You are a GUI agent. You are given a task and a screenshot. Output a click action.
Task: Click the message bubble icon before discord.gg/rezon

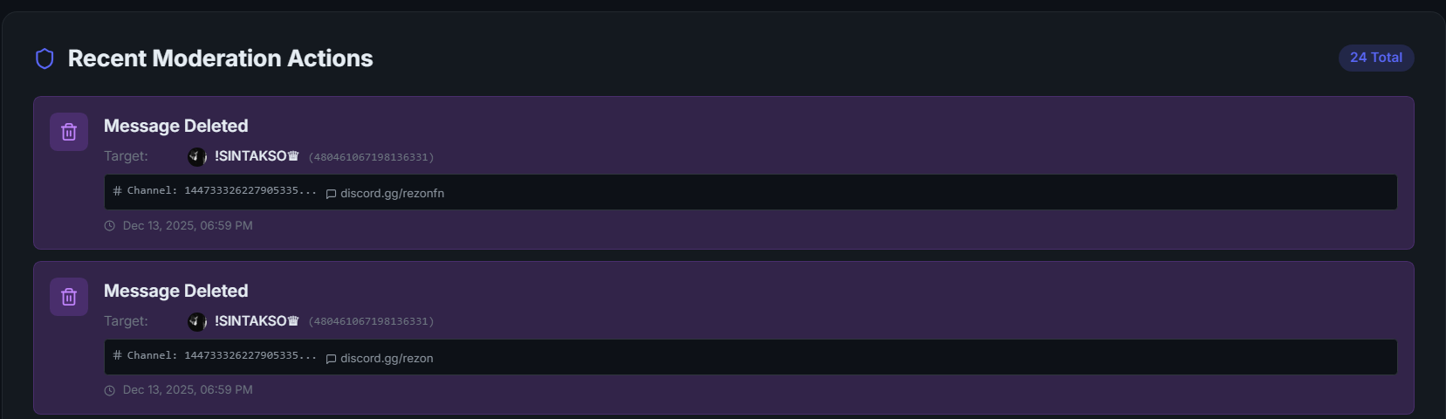(331, 359)
